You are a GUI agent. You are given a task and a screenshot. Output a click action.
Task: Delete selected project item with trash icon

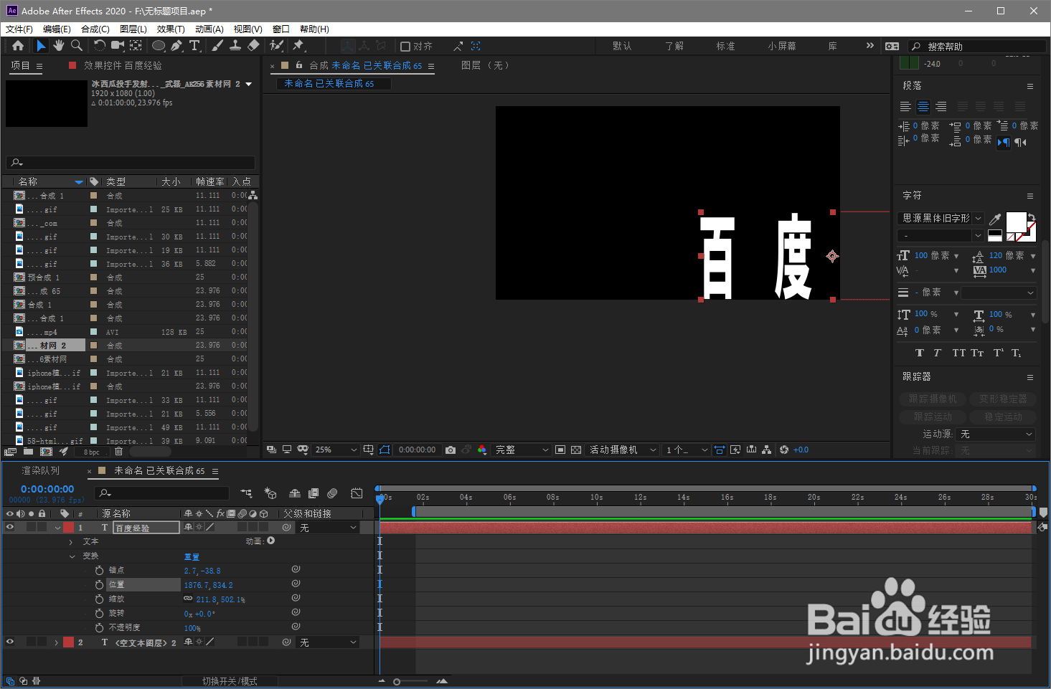[x=119, y=452]
